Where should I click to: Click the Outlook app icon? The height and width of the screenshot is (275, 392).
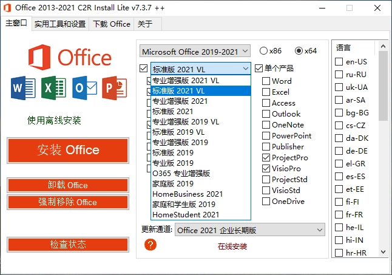pos(84,88)
